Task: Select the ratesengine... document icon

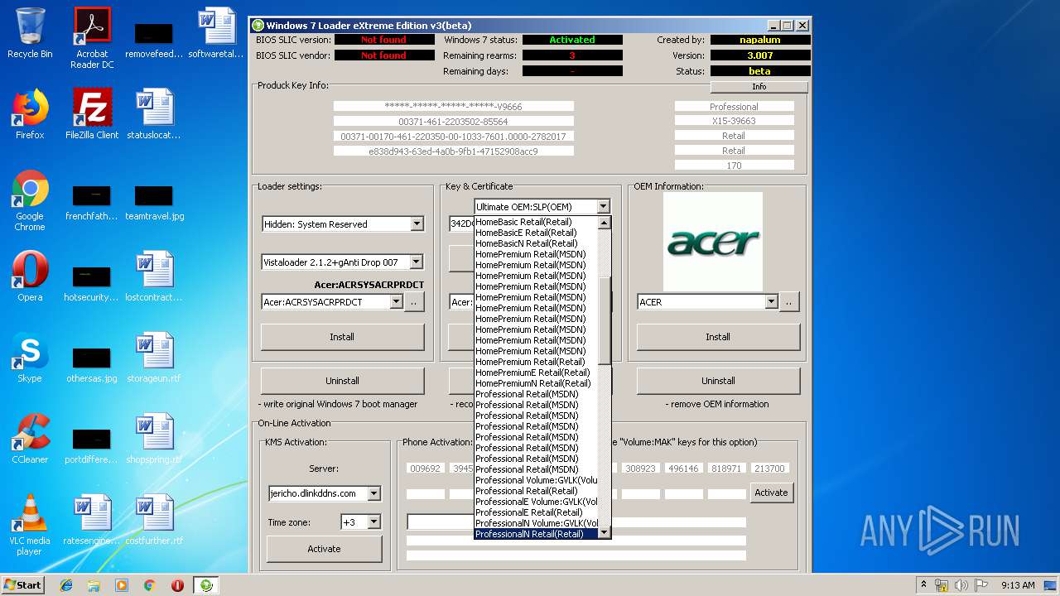Action: pyautogui.click(x=92, y=520)
